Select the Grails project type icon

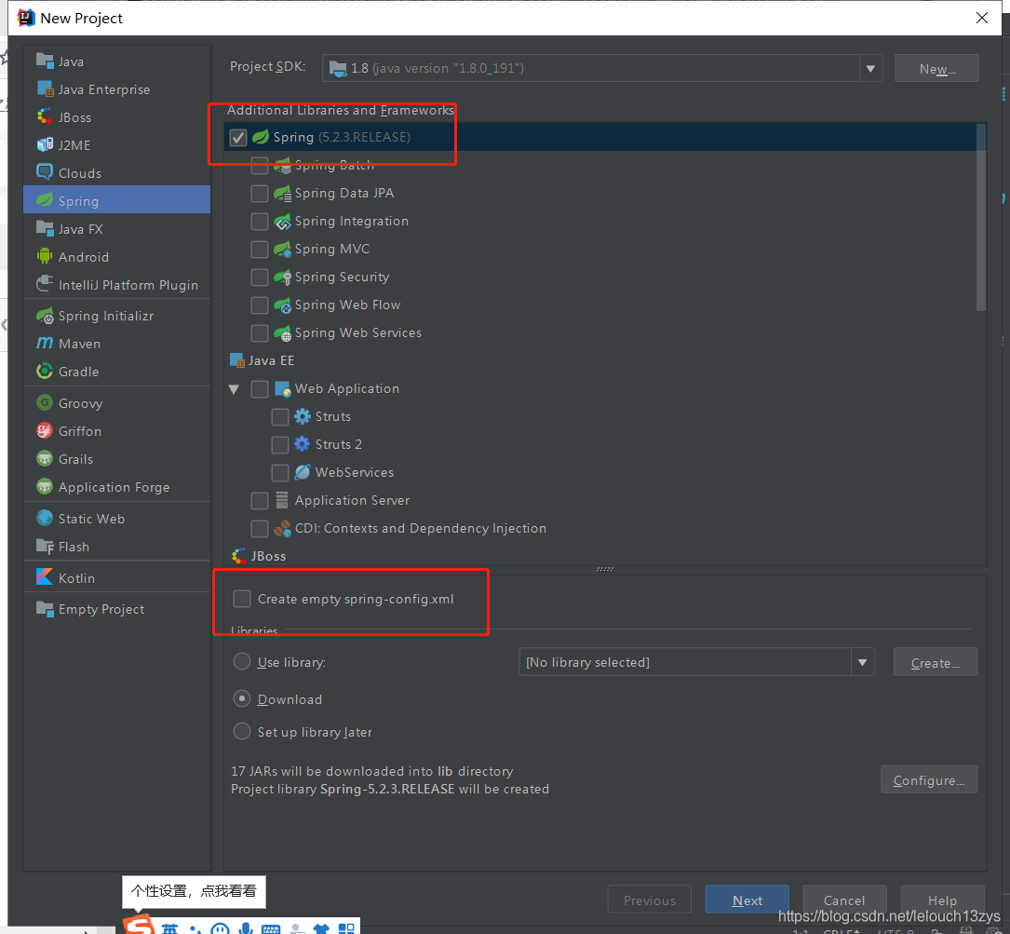pyautogui.click(x=44, y=459)
